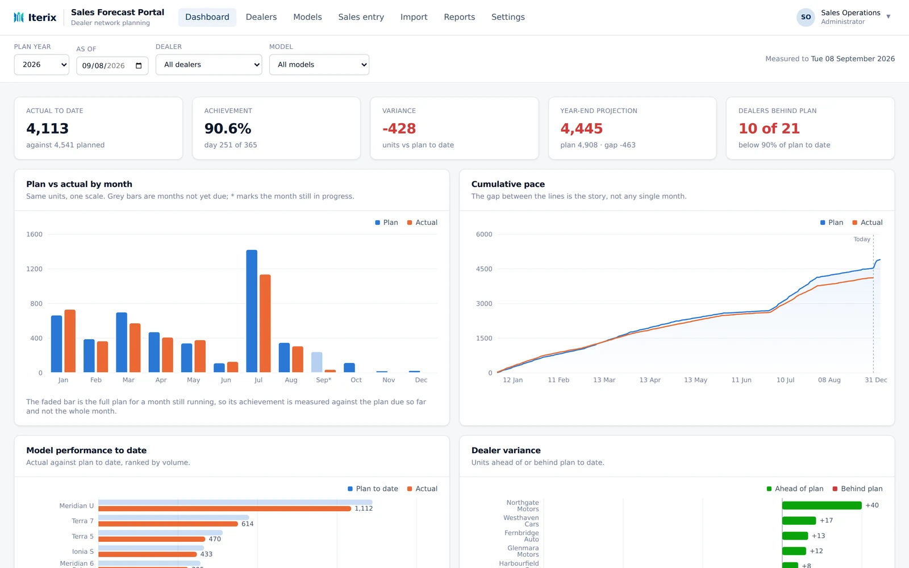Open the Reports section
The image size is (909, 568).
pyautogui.click(x=460, y=17)
